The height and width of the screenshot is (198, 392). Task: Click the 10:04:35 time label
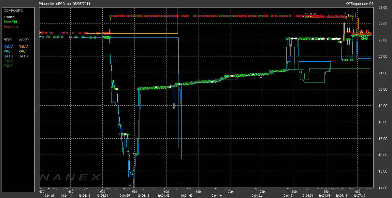(123, 196)
